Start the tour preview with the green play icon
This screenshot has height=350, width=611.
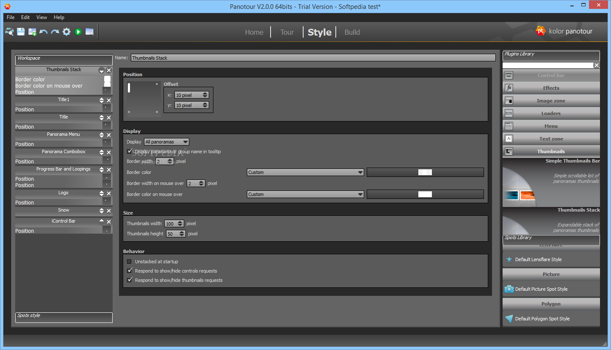78,32
